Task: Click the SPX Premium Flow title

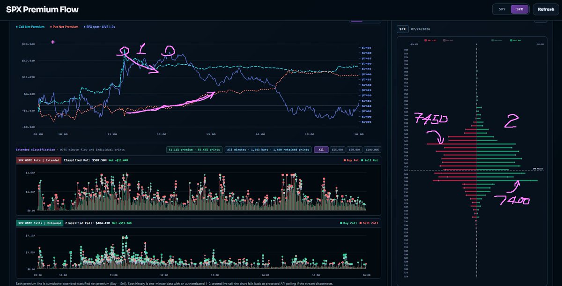Action: tap(42, 9)
